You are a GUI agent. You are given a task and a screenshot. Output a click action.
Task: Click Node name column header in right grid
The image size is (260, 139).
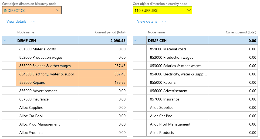pyautogui.click(x=156, y=32)
